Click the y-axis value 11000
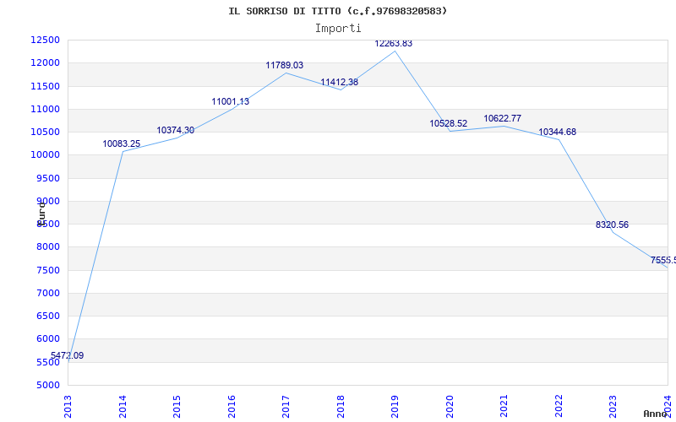Image resolution: width=676 pixels, height=422 pixels. pos(45,109)
